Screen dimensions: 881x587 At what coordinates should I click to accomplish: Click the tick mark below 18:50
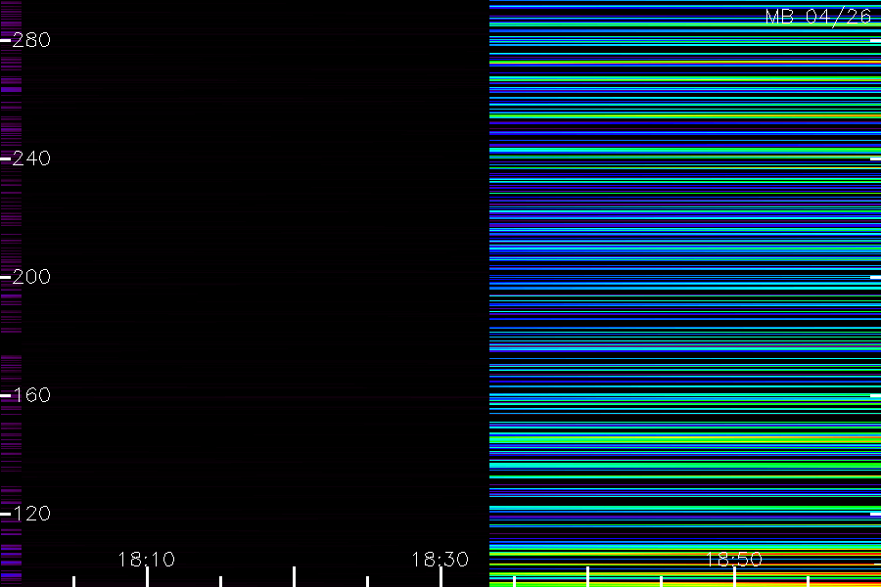(734, 577)
